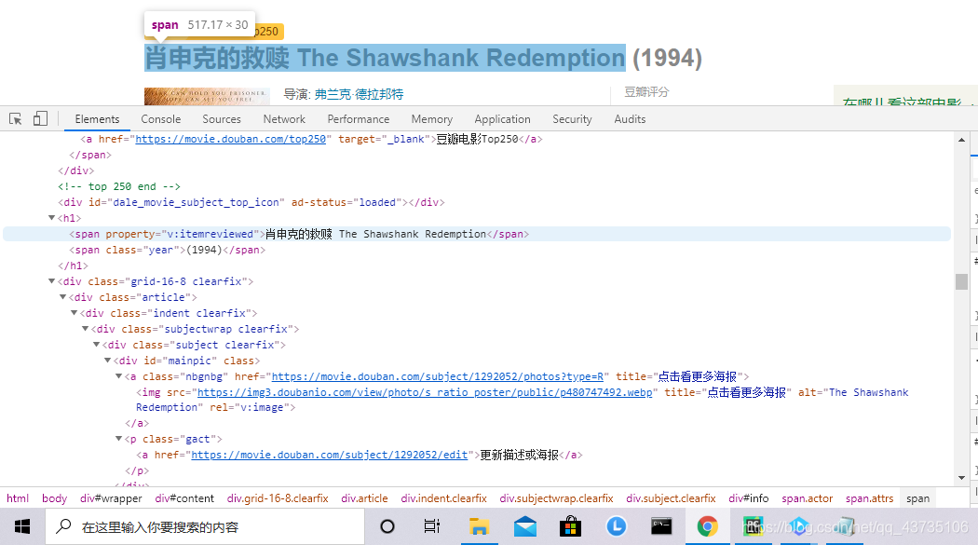Click div.indent.clearfix breadcrumb
The image size is (978, 545).
(x=443, y=498)
